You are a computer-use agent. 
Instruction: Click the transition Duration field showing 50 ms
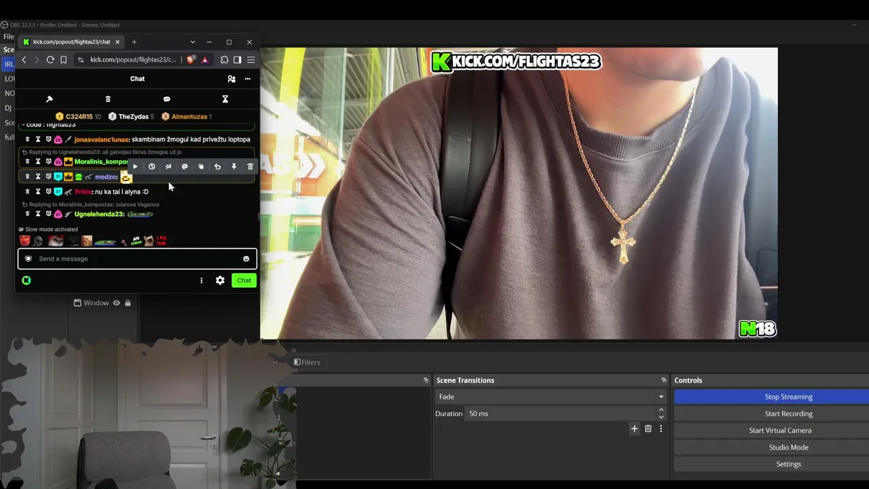point(560,414)
